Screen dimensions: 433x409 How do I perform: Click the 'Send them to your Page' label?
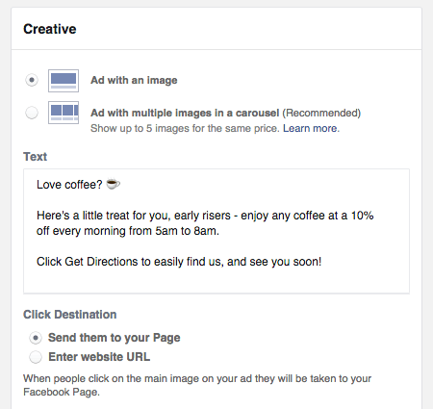(x=115, y=338)
